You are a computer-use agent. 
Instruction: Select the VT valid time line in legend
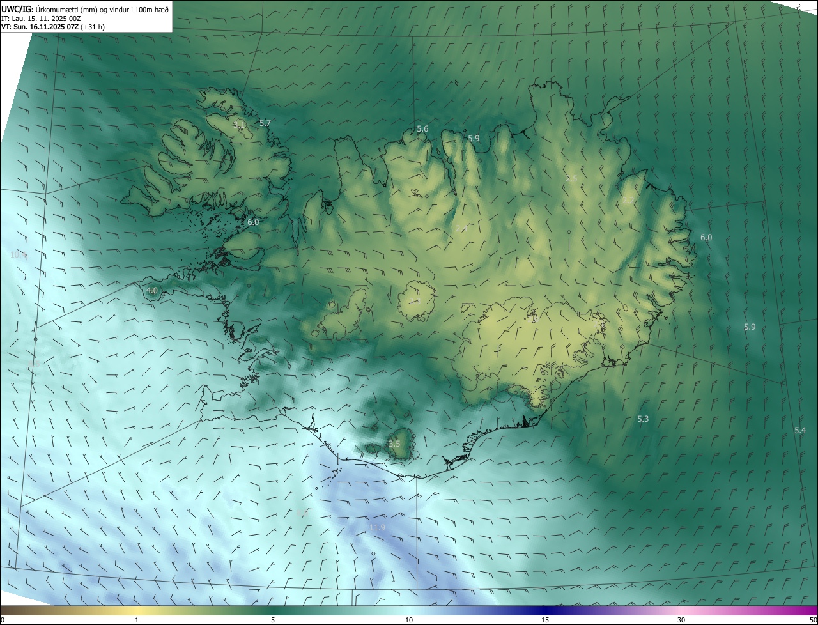[53, 27]
